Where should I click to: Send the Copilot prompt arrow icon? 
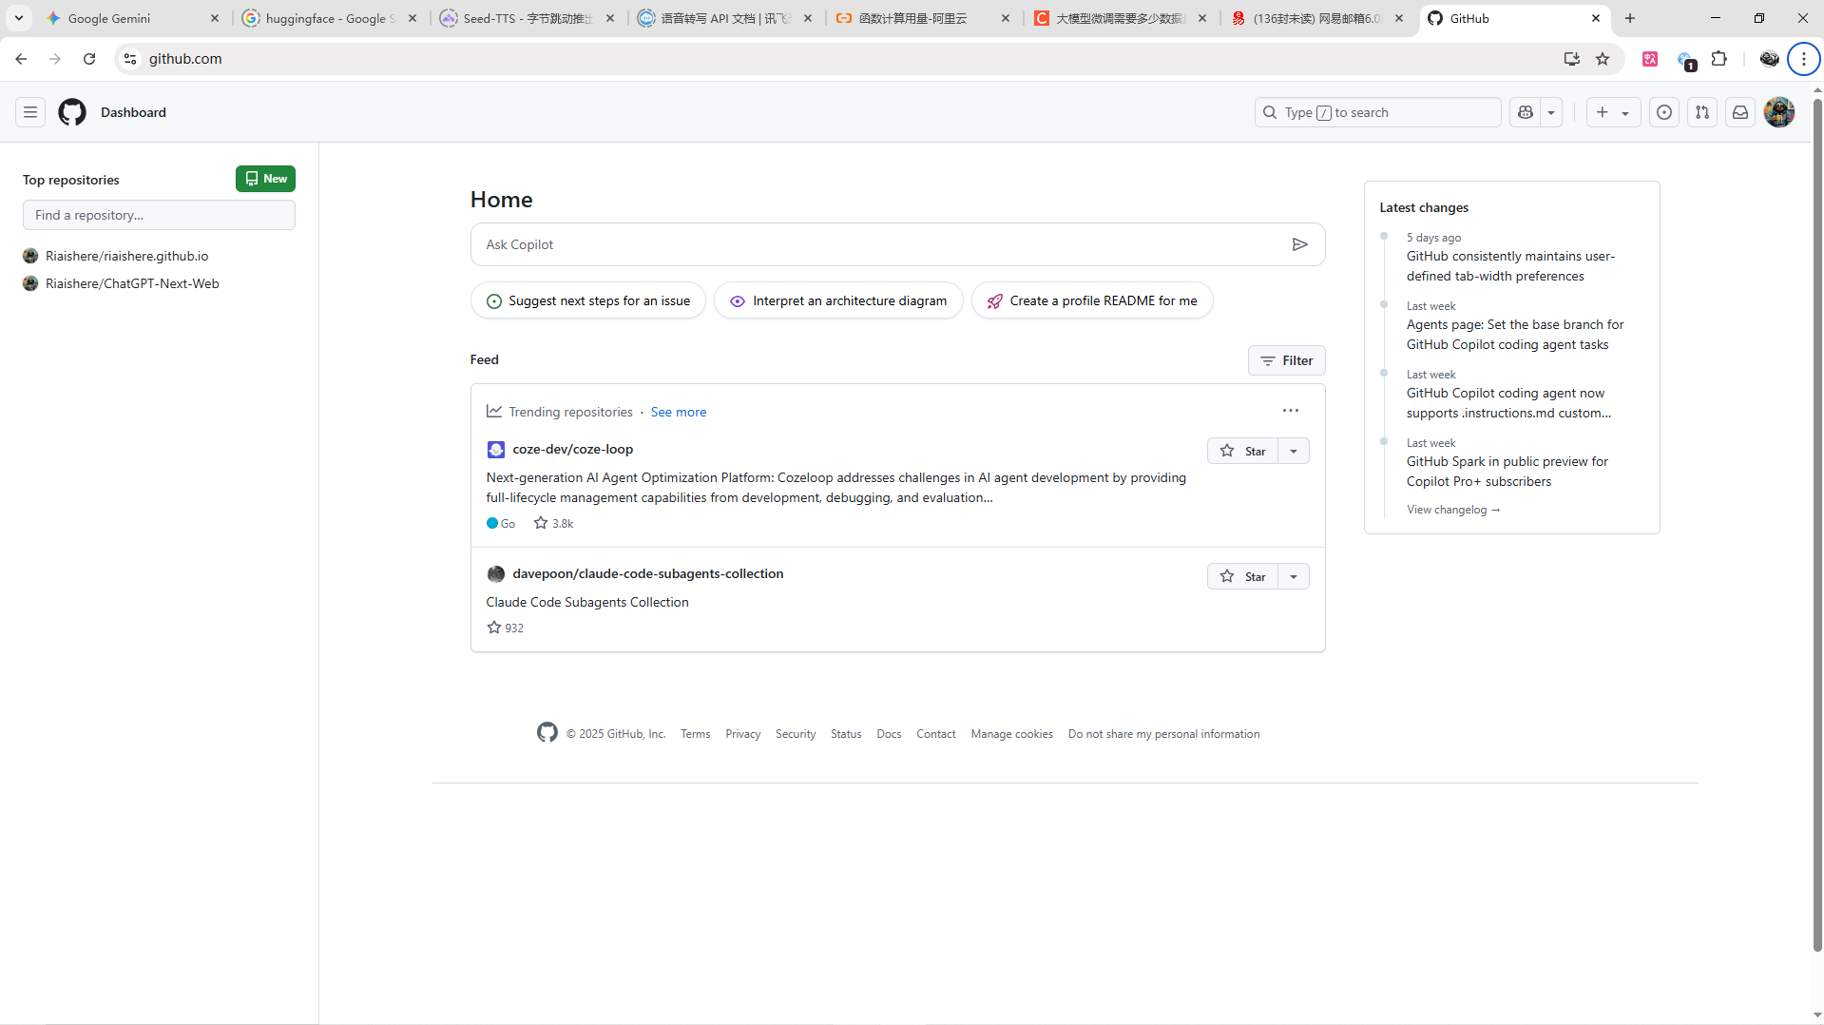(x=1300, y=244)
